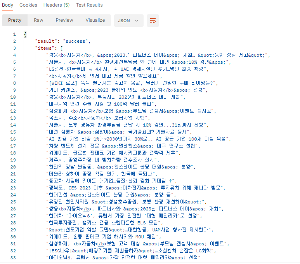Select the Raw view
The height and width of the screenshot is (264, 300).
(38, 20)
